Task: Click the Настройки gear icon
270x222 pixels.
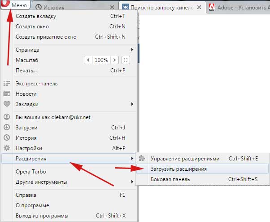Action: [7, 148]
